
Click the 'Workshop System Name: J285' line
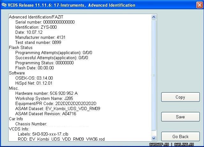[44, 98]
